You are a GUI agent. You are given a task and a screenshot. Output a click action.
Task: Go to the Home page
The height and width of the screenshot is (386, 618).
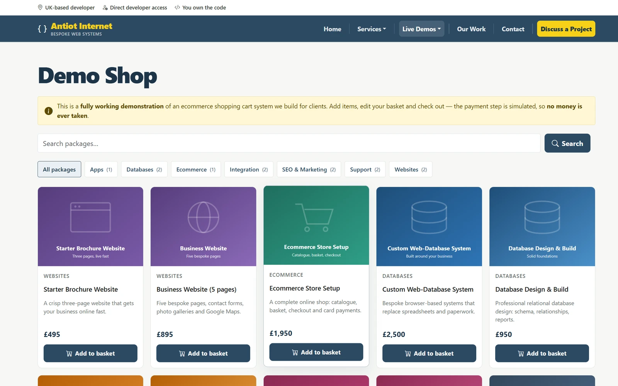point(332,29)
